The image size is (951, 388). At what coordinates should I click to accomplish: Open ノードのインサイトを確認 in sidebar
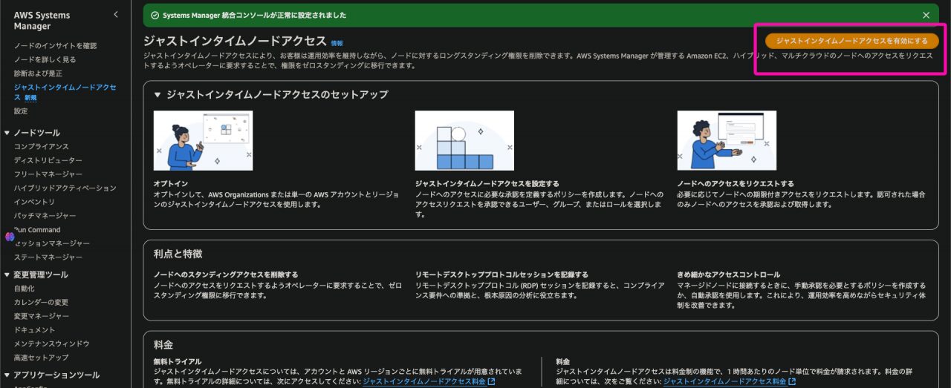(x=55, y=46)
